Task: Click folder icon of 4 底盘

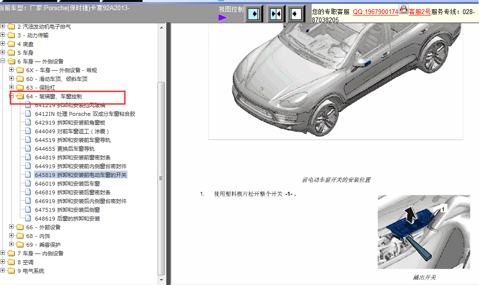Action: pyautogui.click(x=11, y=44)
